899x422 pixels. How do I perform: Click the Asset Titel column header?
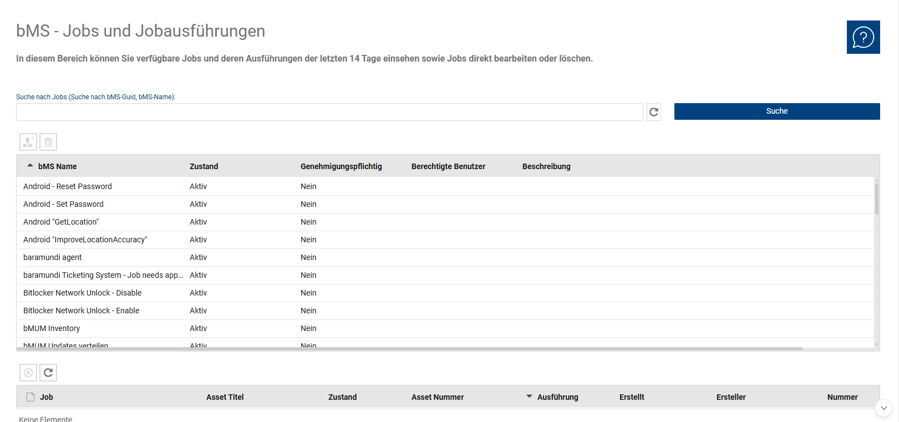point(225,397)
